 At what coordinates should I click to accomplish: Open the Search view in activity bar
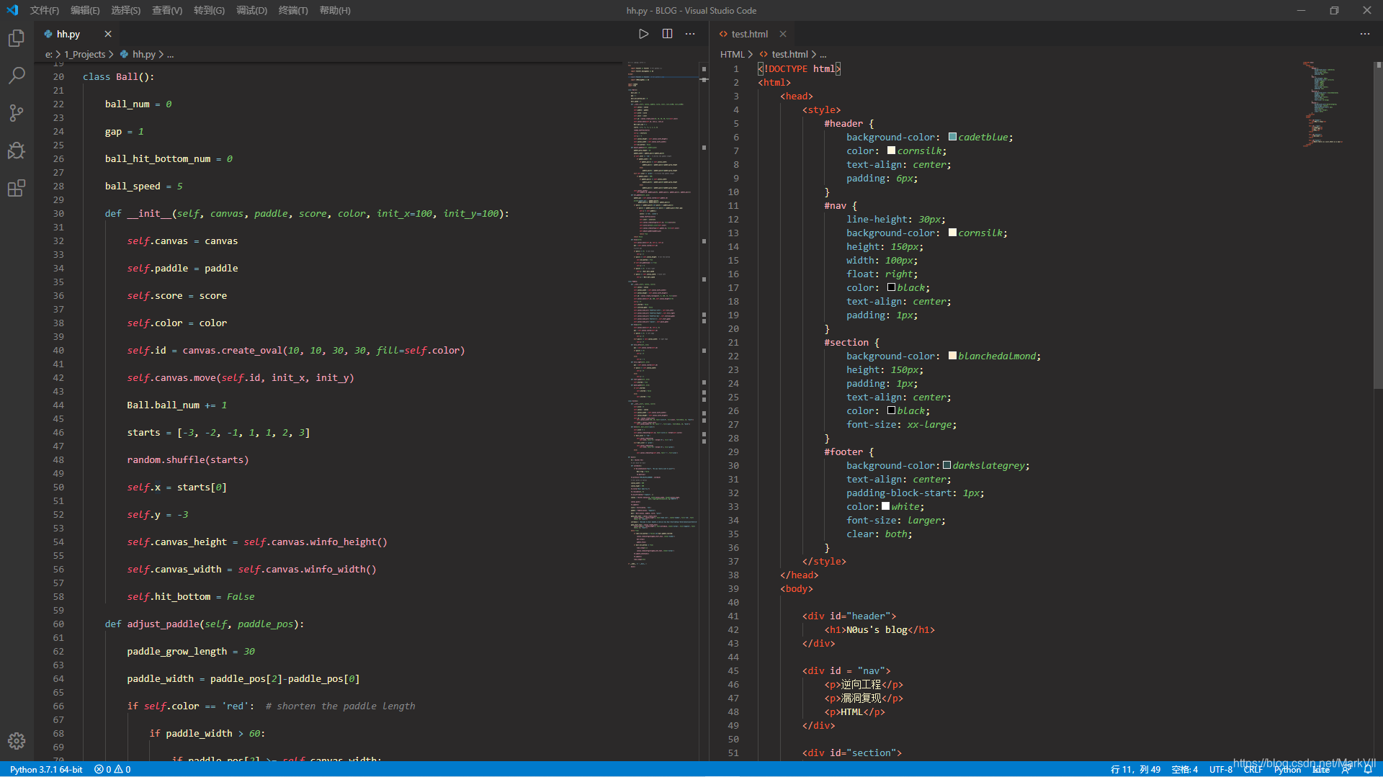point(16,75)
